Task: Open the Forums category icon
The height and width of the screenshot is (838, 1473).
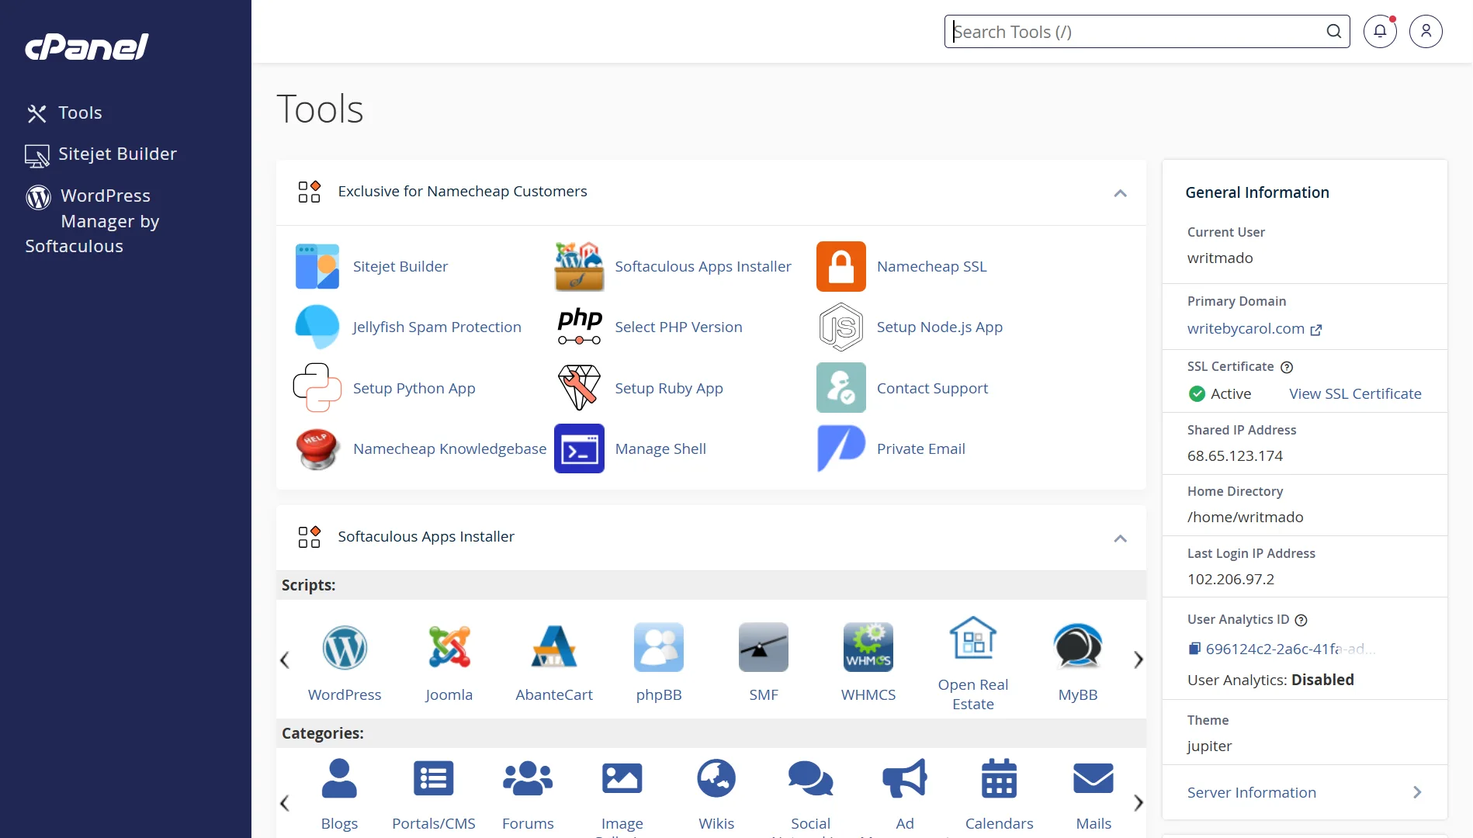Action: click(528, 778)
